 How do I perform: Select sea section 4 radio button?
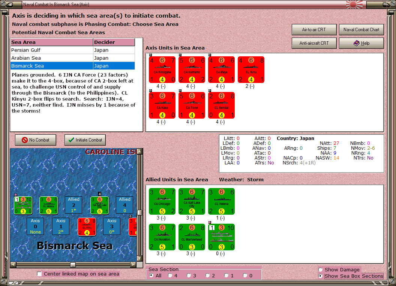click(x=170, y=275)
